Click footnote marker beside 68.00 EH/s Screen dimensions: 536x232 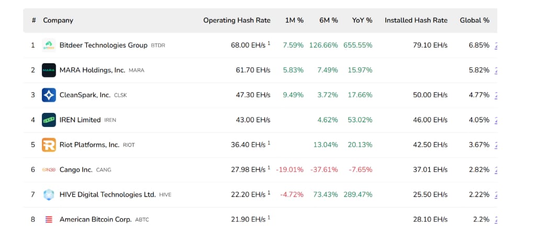pyautogui.click(x=269, y=43)
